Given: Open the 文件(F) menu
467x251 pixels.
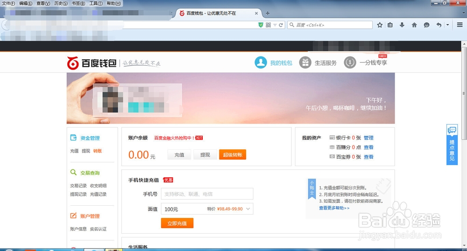Looking at the screenshot, I should click(x=8, y=4).
